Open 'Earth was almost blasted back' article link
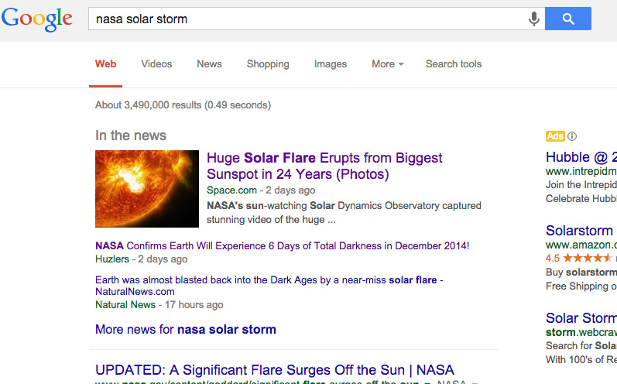The height and width of the screenshot is (384, 617). click(269, 286)
